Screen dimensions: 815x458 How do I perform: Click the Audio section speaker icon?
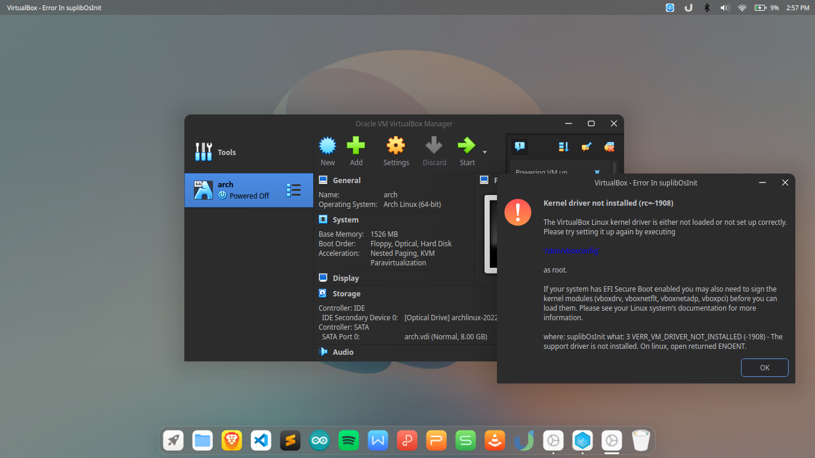323,352
